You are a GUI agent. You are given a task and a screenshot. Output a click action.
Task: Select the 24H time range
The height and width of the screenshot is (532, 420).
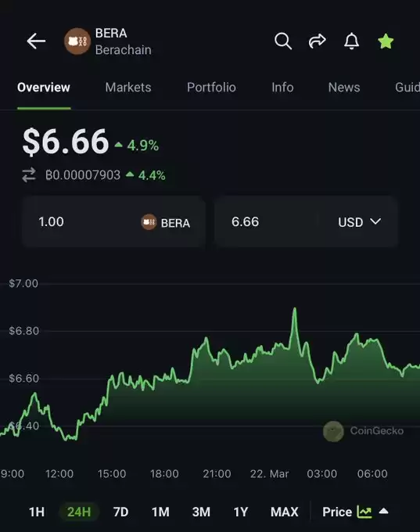(79, 512)
